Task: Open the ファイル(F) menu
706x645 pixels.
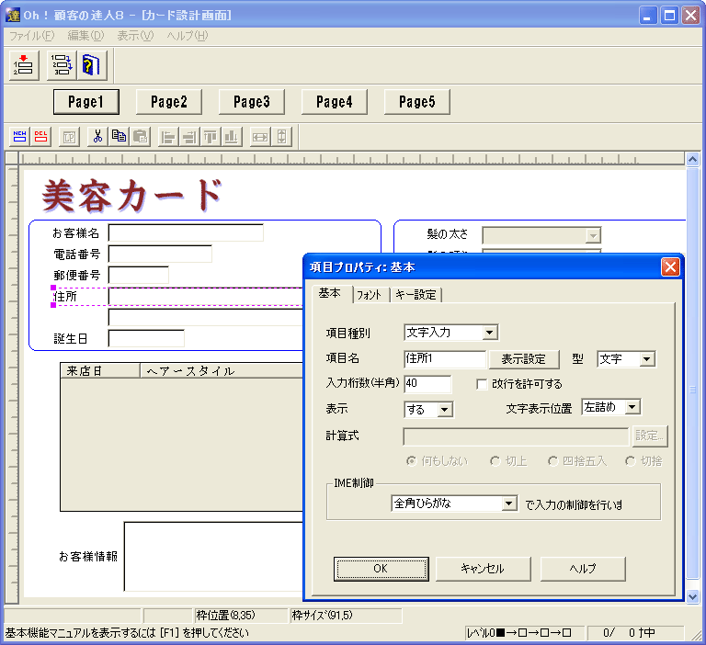Action: tap(32, 36)
